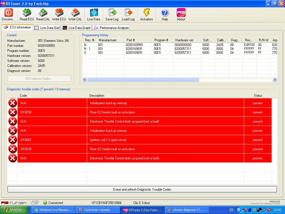Click the RSTuner logo in status bar
The height and width of the screenshot is (214, 285).
pos(14,203)
